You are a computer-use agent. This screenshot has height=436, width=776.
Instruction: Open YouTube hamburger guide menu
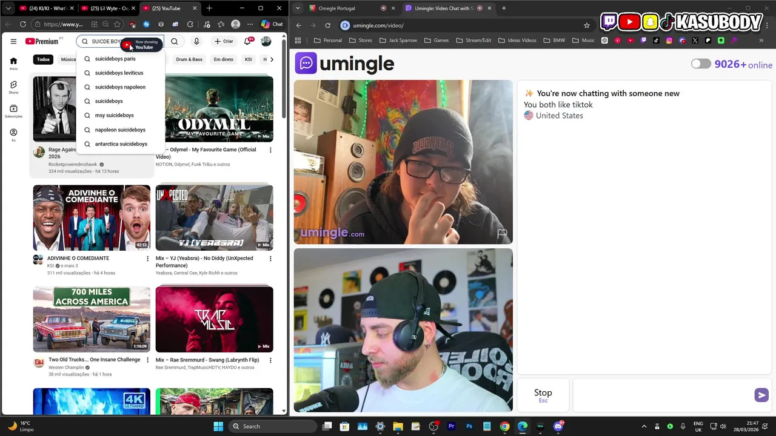13,41
